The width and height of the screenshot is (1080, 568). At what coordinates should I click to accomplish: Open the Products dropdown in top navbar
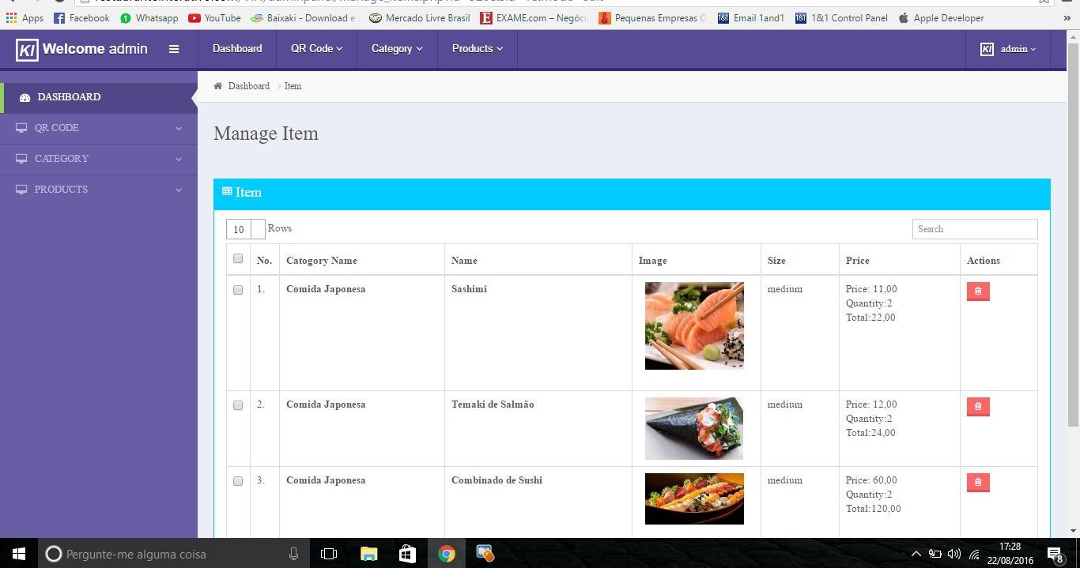pos(478,49)
